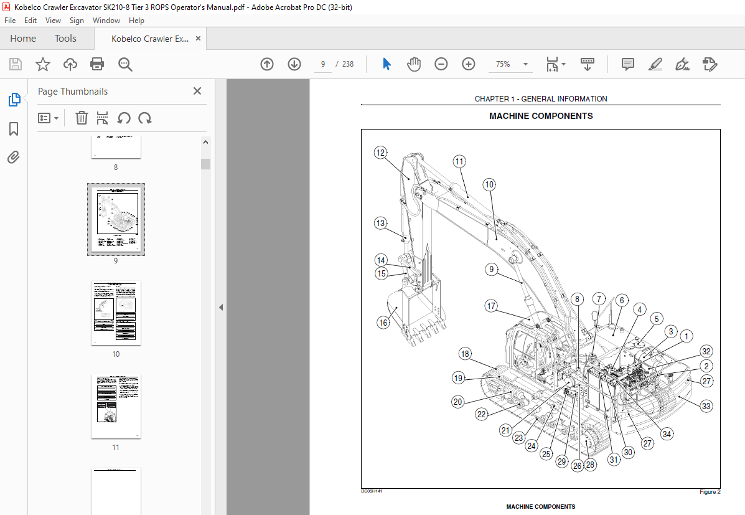Delete selected page with trash icon
Image resolution: width=745 pixels, height=515 pixels.
pos(82,118)
